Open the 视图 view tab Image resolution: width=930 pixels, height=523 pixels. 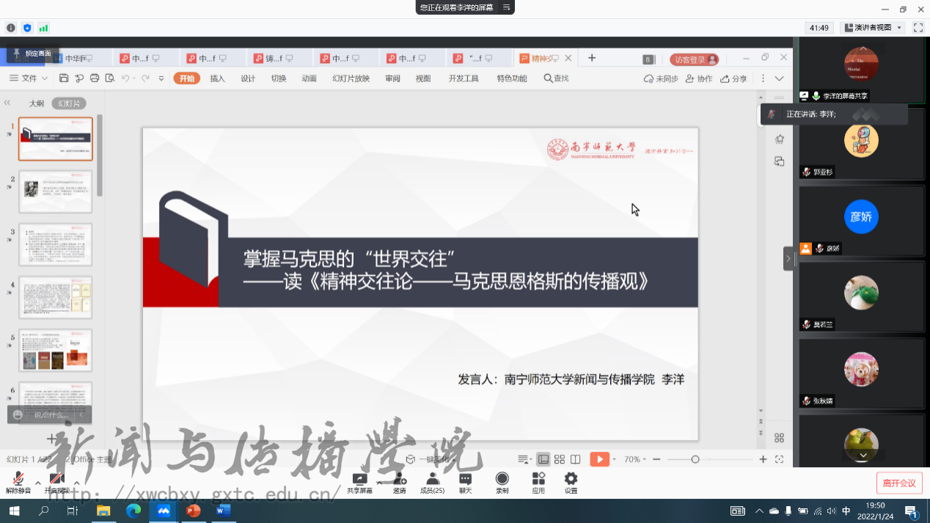pyautogui.click(x=423, y=78)
